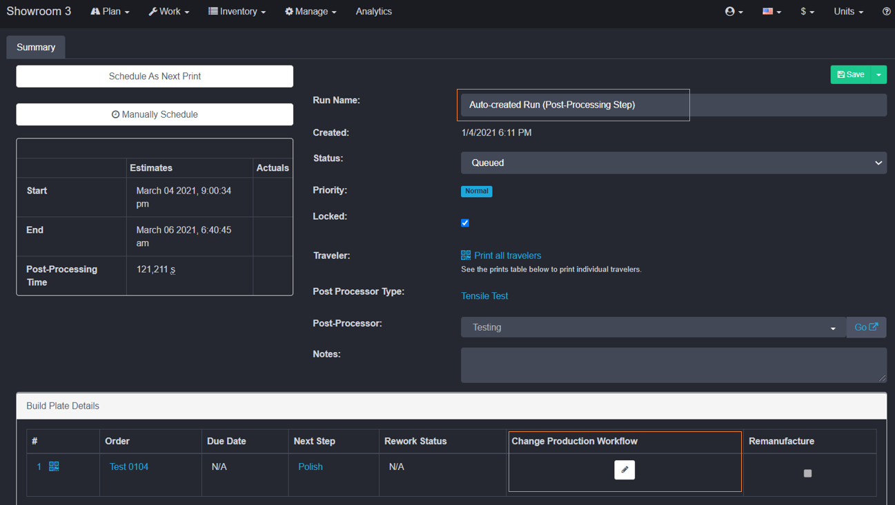Click the QR code icon beside row 1

point(54,466)
